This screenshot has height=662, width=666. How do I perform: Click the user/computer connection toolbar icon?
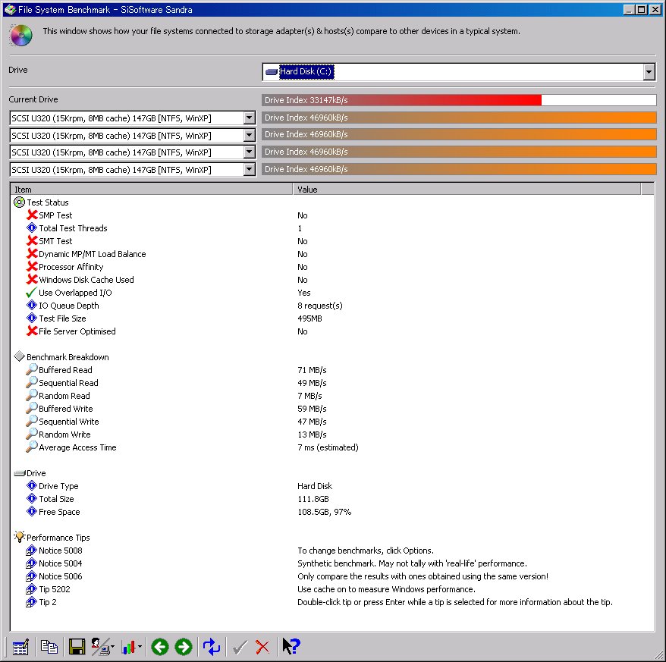tap(100, 647)
